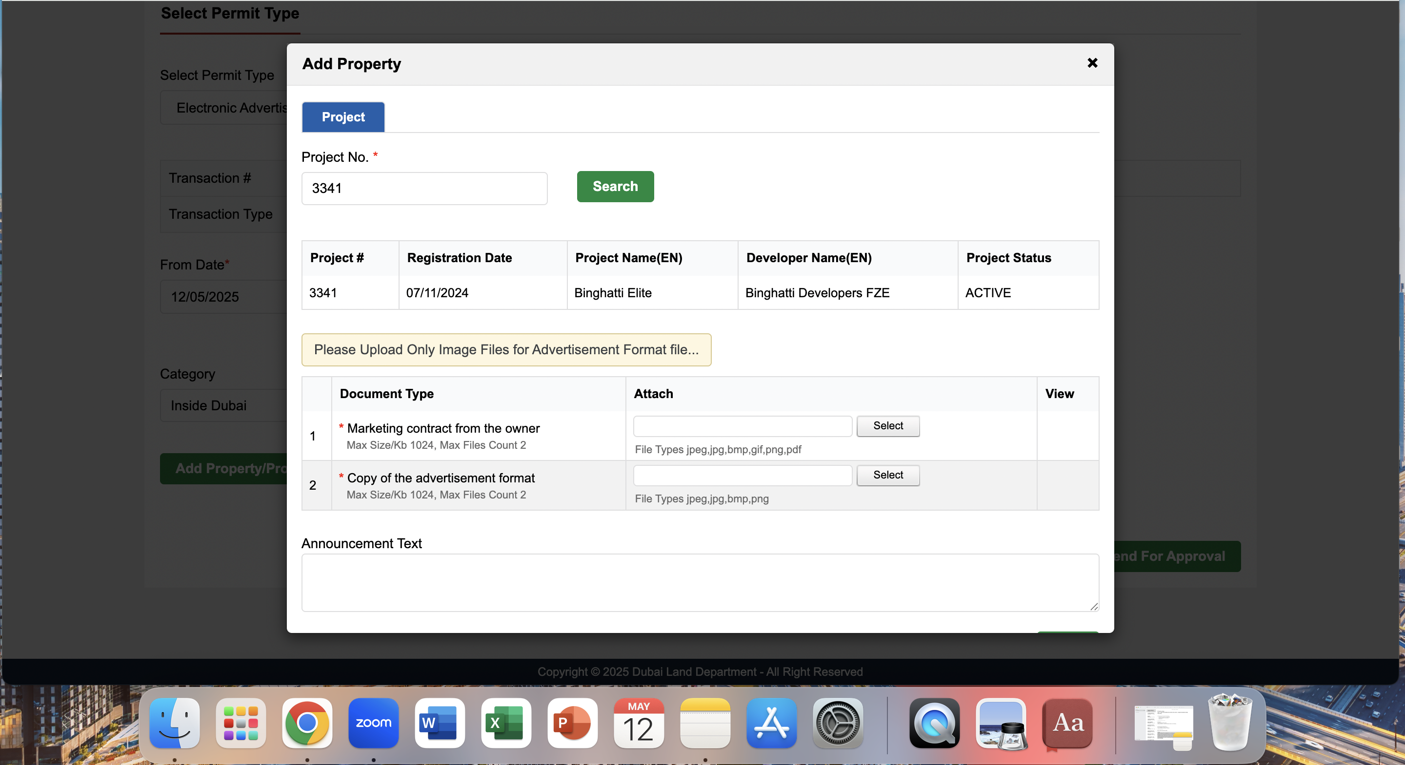Click the advertisement format attachment field
The image size is (1405, 765).
click(x=742, y=475)
